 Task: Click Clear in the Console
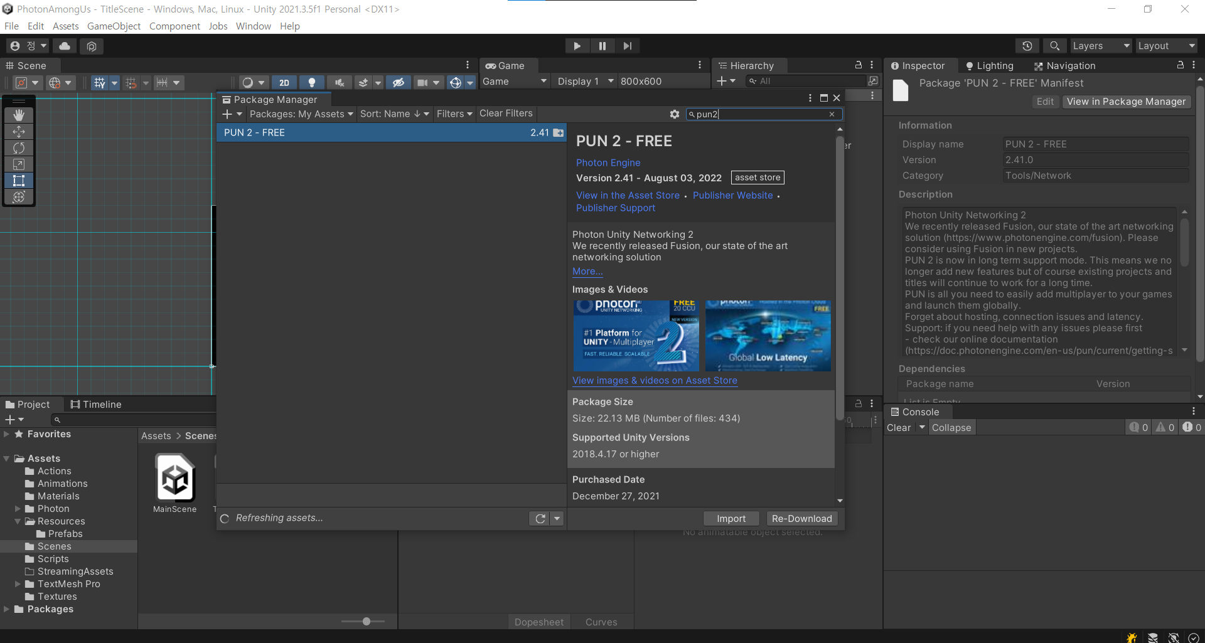899,427
